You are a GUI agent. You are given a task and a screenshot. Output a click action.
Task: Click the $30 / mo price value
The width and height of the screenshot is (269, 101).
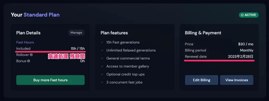[246, 44]
